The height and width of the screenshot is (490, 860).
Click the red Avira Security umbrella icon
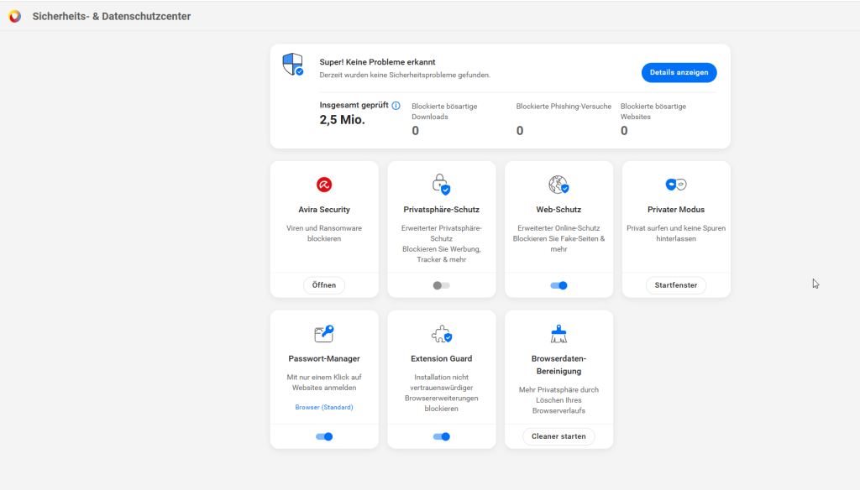324,185
